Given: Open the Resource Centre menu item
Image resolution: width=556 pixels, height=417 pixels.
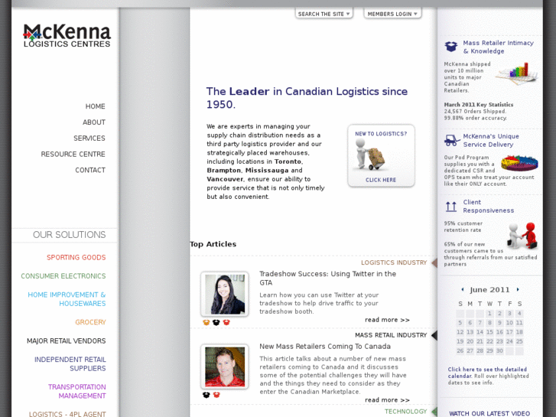Looking at the screenshot, I should click(73, 154).
